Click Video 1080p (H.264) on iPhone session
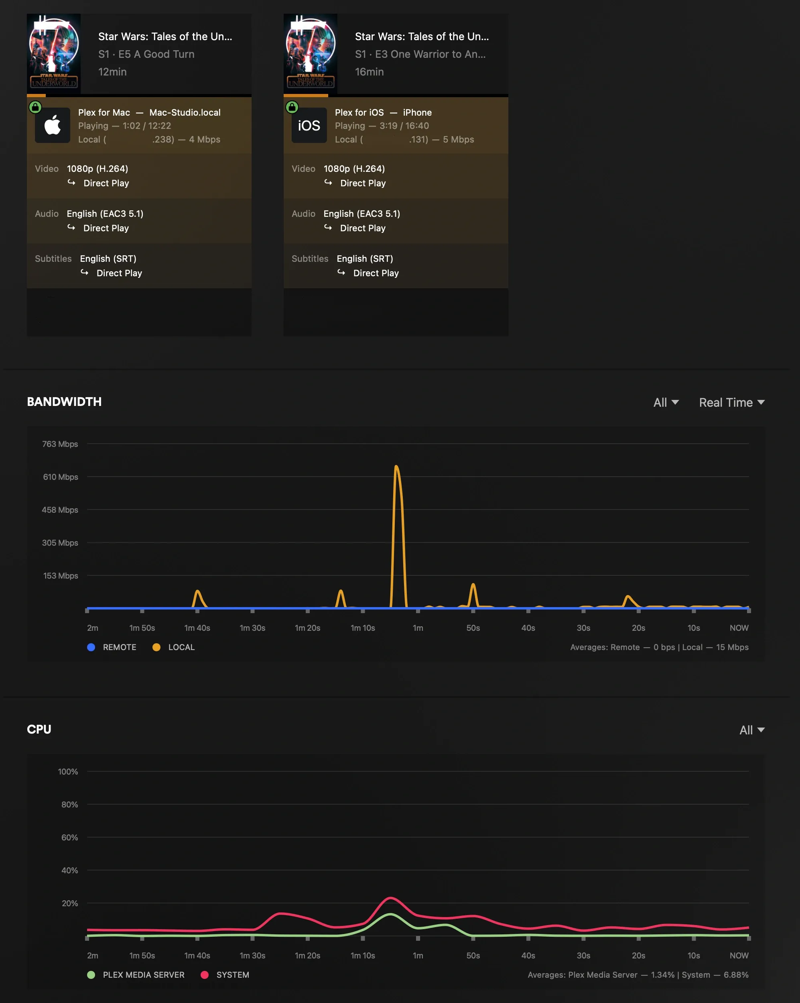 tap(354, 169)
